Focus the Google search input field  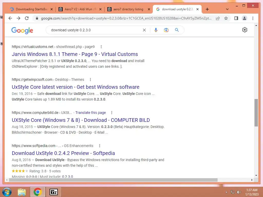pos(96,30)
